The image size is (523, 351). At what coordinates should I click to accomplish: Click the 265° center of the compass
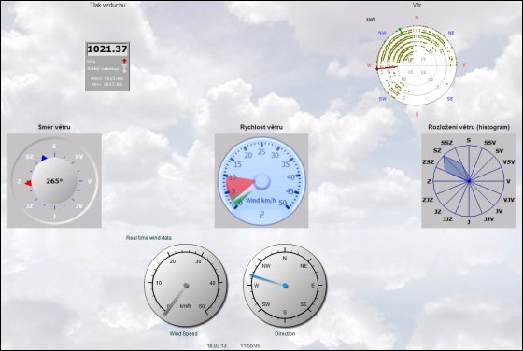54,181
